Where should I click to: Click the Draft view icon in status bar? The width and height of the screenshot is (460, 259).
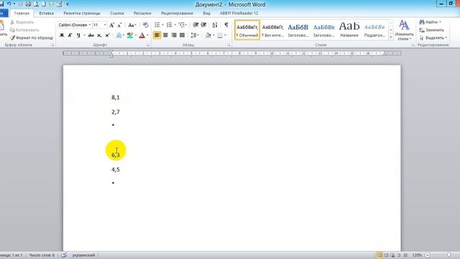coord(405,255)
